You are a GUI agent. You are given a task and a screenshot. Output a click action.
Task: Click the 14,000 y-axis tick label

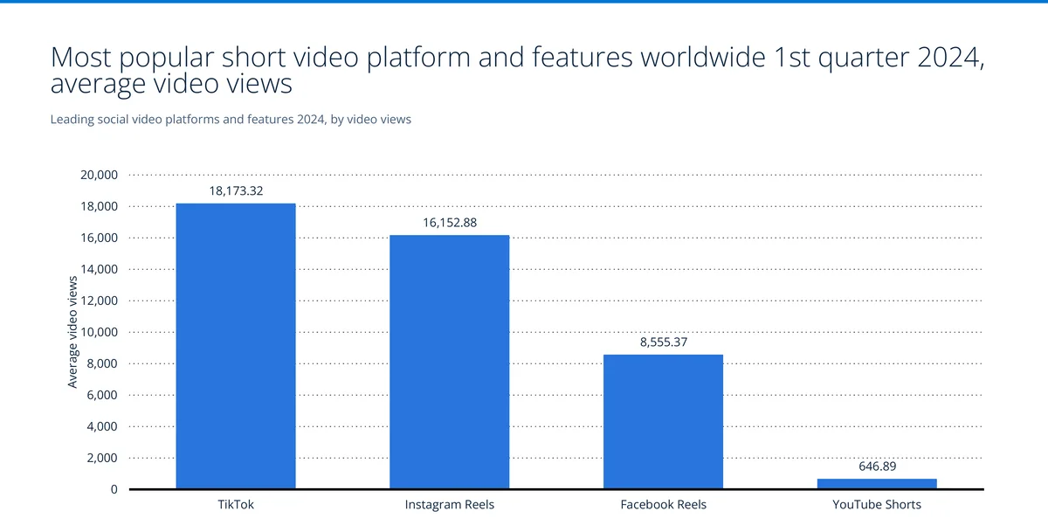[100, 269]
